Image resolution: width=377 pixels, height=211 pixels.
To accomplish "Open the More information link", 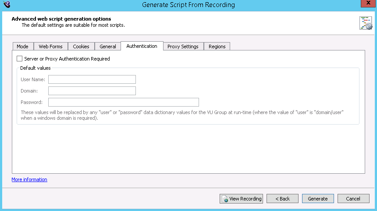I will tap(29, 179).
